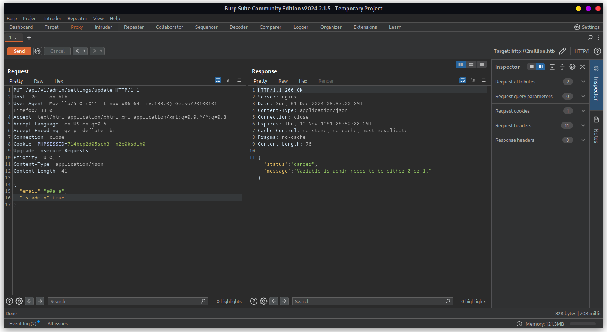This screenshot has height=332, width=607.
Task: Switch to the Logger tab
Action: pyautogui.click(x=301, y=27)
